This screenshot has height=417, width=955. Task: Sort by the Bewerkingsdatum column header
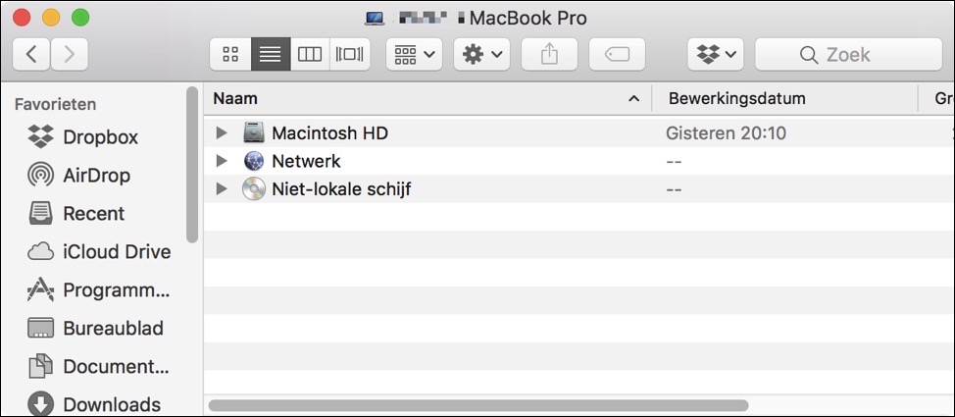coord(784,98)
